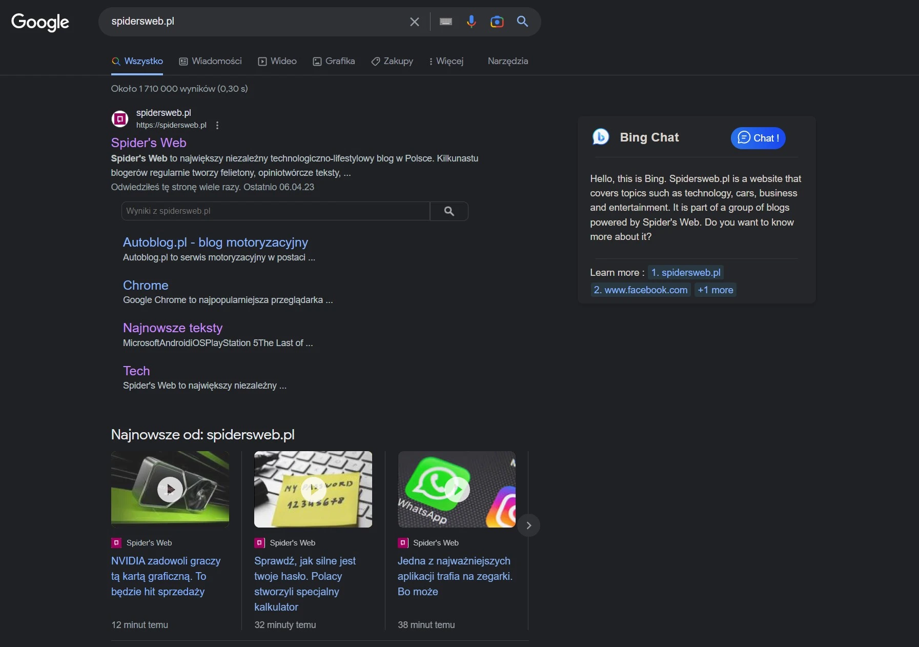Open the 1. spidersweb.pl source link
Screen dimensions: 919x647
pos(686,272)
